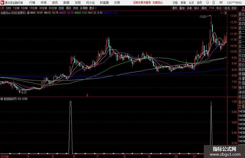Open the 市场 menu

(x=44, y=3)
